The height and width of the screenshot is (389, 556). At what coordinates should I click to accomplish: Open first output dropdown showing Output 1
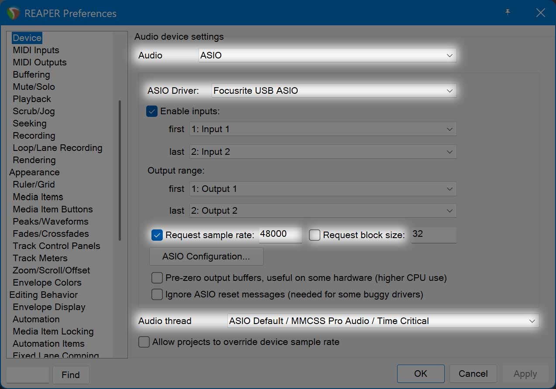[x=323, y=189]
